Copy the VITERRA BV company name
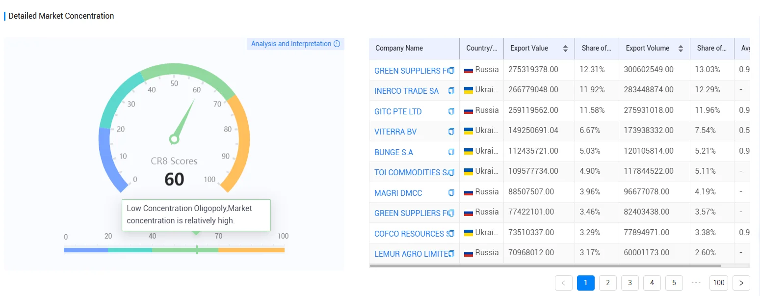 coord(451,132)
